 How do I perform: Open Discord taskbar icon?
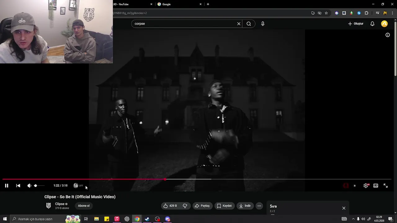[x=167, y=219]
